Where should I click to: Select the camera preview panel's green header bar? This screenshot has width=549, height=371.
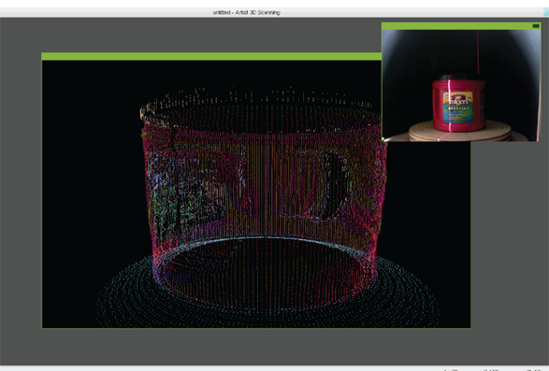click(x=461, y=26)
